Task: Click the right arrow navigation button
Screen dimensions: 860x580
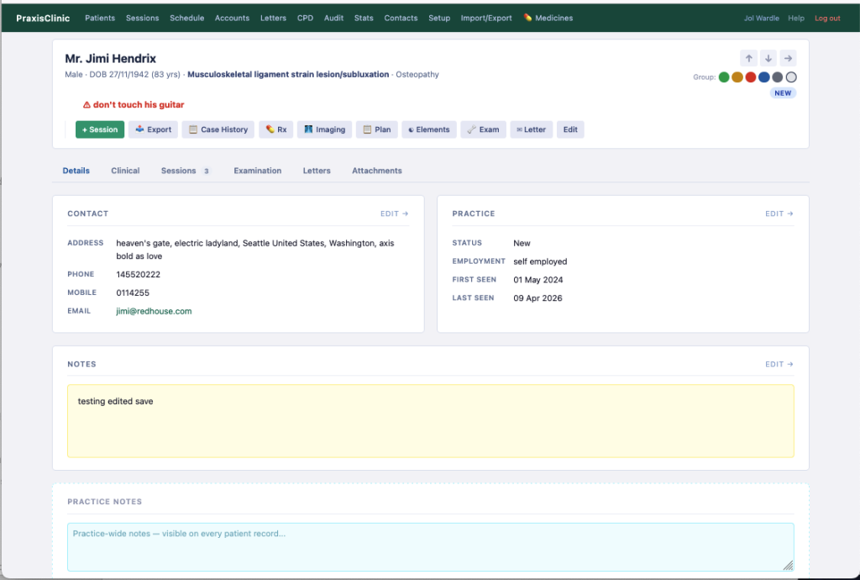Action: pyautogui.click(x=787, y=58)
